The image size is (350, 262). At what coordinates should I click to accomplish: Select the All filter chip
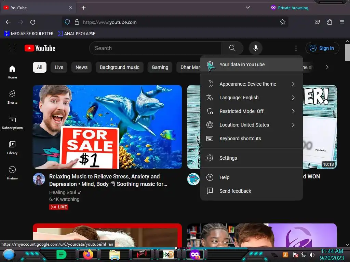pos(40,67)
